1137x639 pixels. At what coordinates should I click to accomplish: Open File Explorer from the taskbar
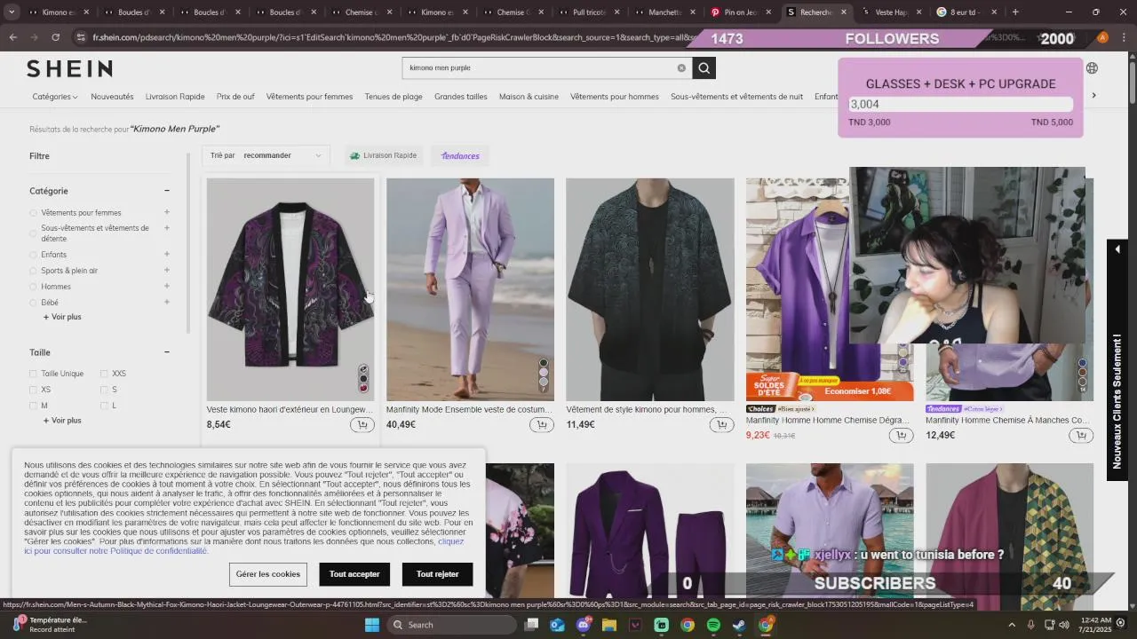tap(609, 625)
